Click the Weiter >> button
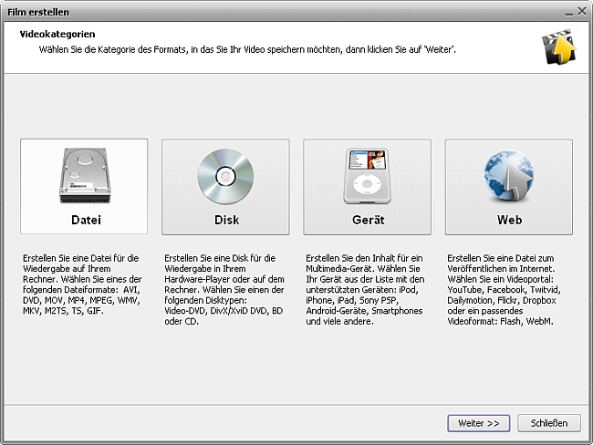Screen dimensions: 593x445 pyautogui.click(x=478, y=423)
